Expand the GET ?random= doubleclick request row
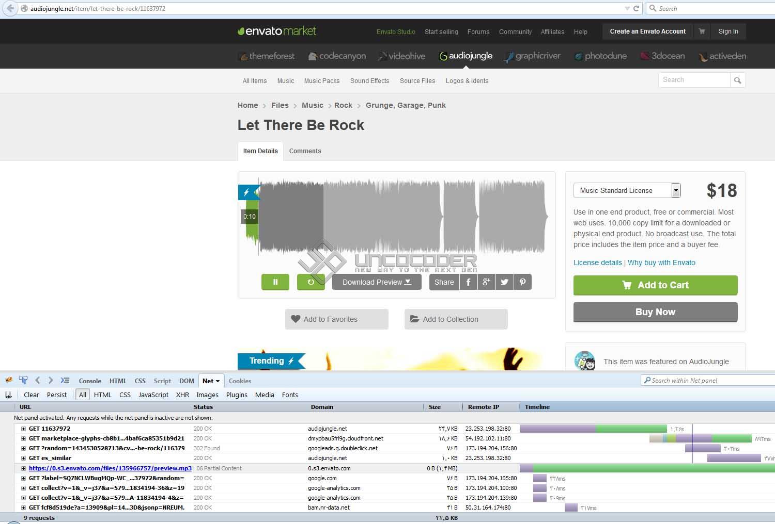The width and height of the screenshot is (775, 524). click(23, 448)
